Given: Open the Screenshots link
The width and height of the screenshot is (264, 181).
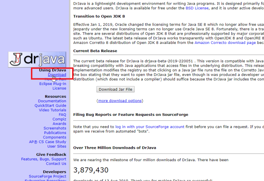Looking at the screenshot, I should [55, 128].
